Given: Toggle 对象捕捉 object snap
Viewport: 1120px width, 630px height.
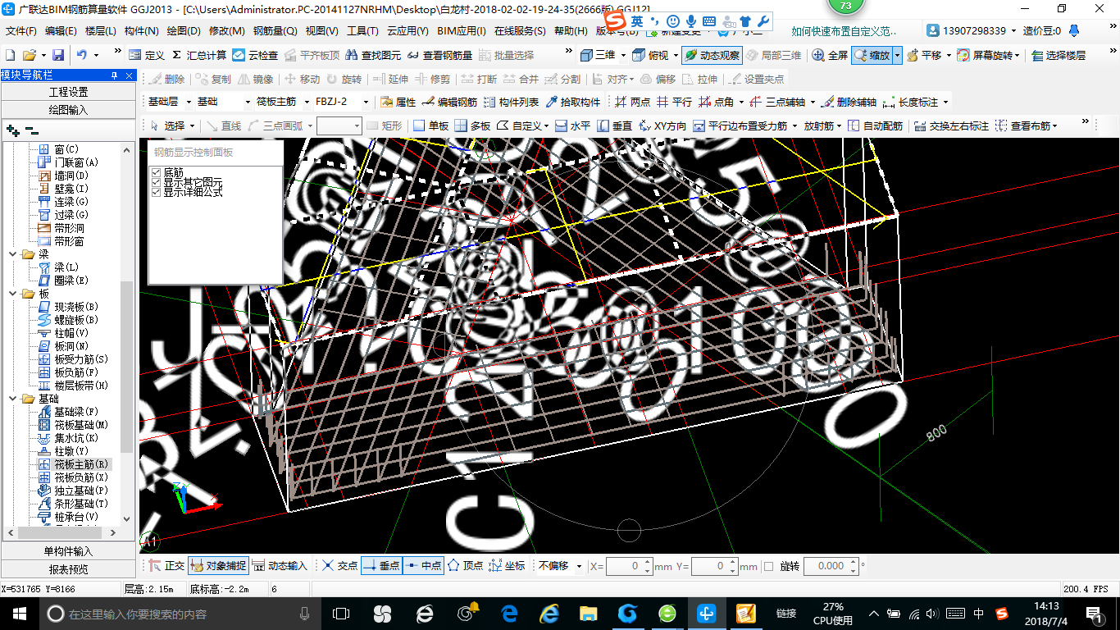Looking at the screenshot, I should (218, 566).
